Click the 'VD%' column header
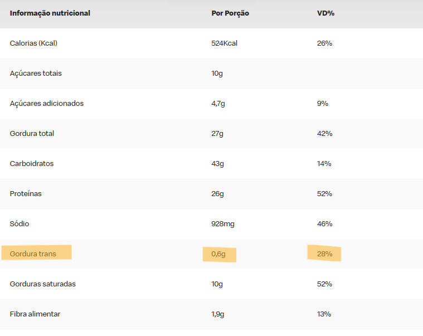This screenshot has height=336, width=423. click(325, 13)
